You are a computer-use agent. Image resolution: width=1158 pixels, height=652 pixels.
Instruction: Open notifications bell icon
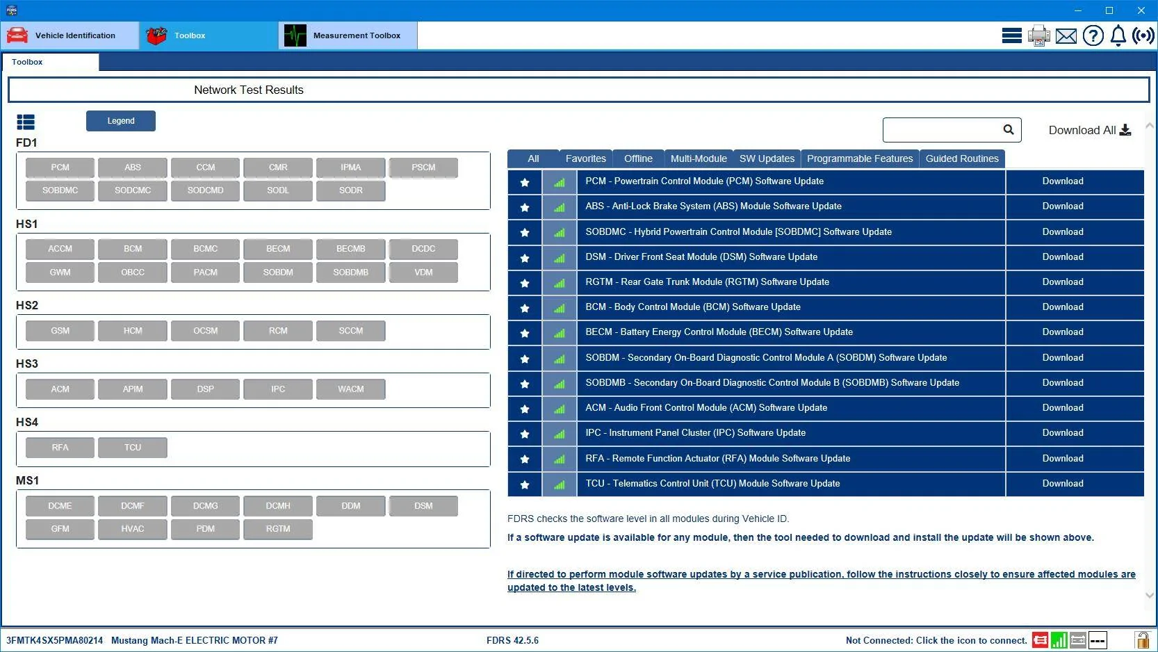click(x=1118, y=35)
